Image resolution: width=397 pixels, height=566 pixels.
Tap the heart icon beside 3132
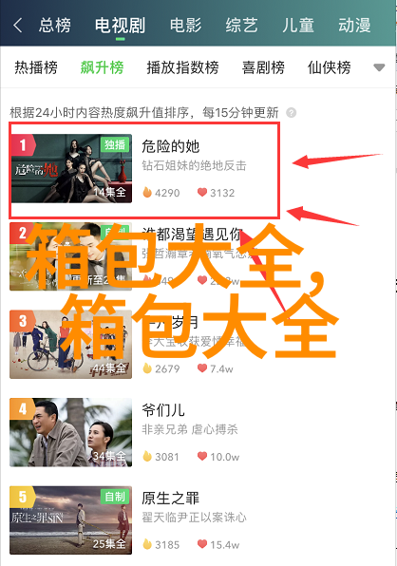tap(202, 192)
